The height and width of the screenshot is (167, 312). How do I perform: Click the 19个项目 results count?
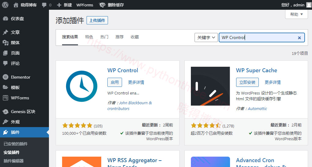pyautogui.click(x=300, y=54)
